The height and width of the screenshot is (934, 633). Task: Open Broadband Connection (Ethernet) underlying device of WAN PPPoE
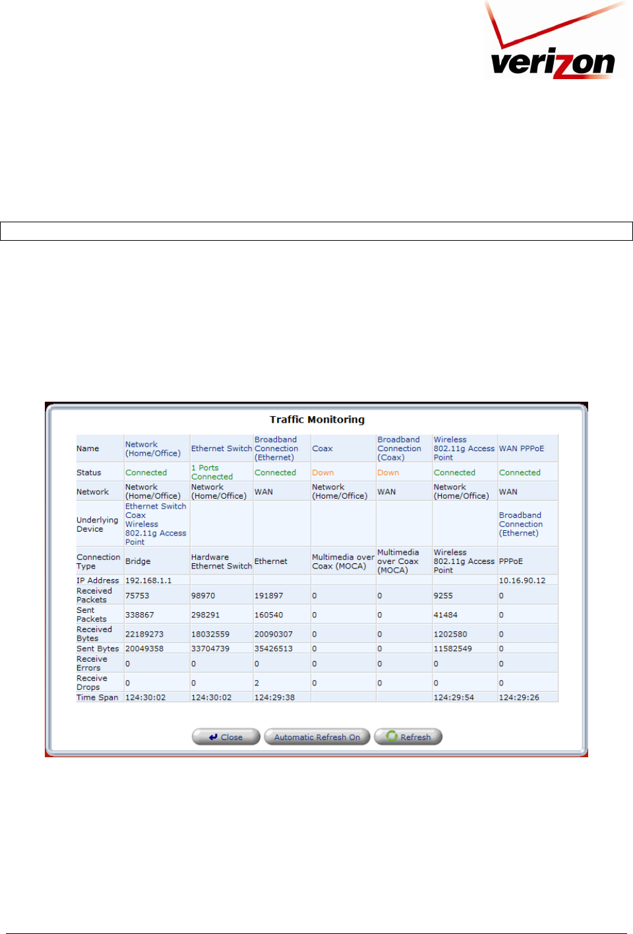point(521,524)
